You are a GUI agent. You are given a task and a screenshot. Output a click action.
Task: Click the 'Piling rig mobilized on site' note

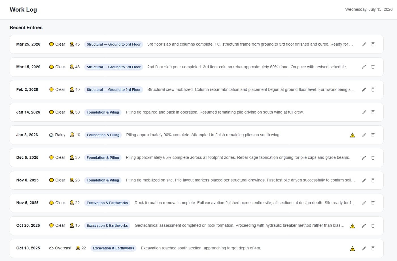click(240, 180)
